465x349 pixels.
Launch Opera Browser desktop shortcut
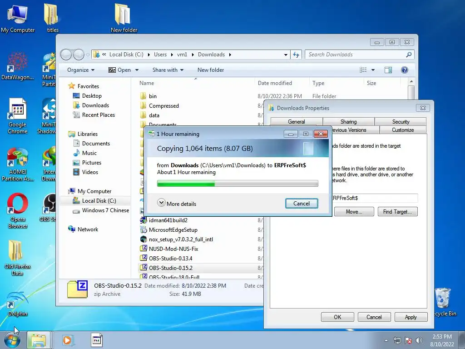(17, 211)
